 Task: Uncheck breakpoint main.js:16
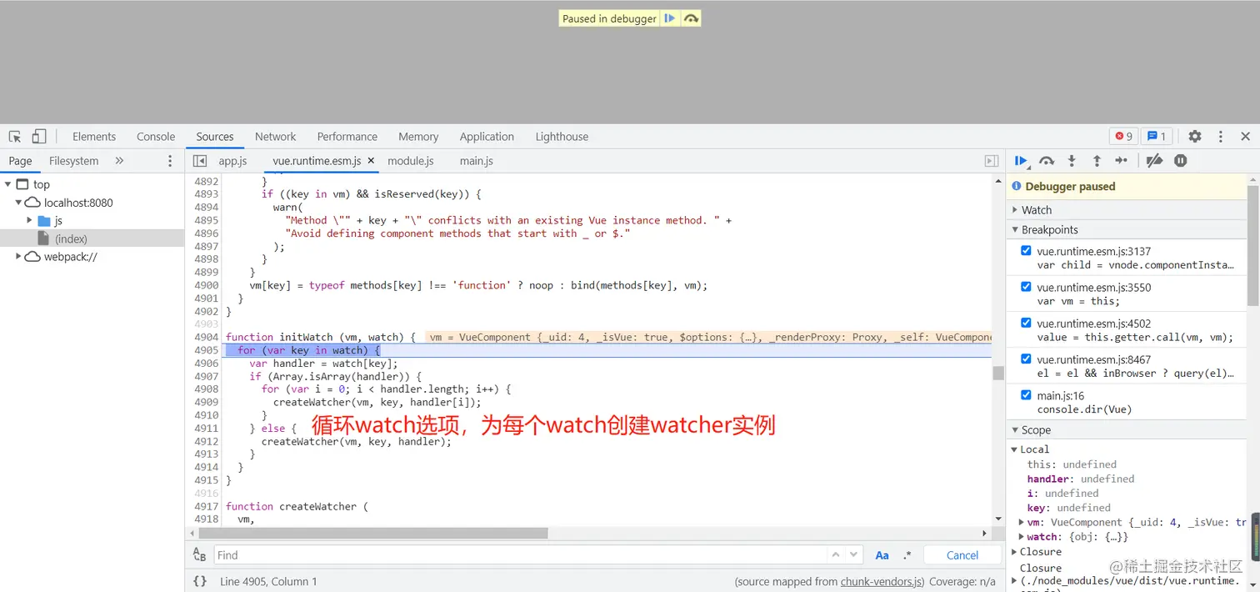(x=1026, y=395)
